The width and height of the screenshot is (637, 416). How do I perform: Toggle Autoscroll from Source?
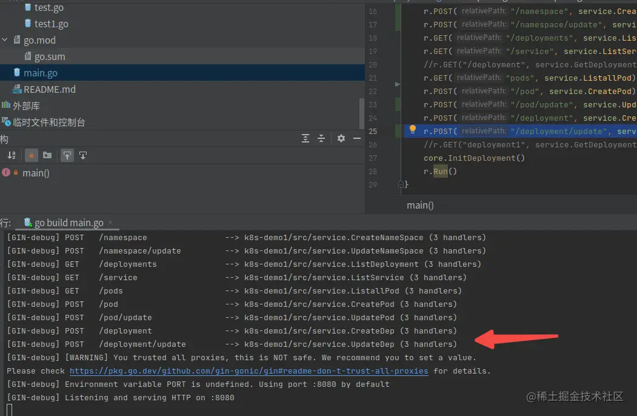83,155
